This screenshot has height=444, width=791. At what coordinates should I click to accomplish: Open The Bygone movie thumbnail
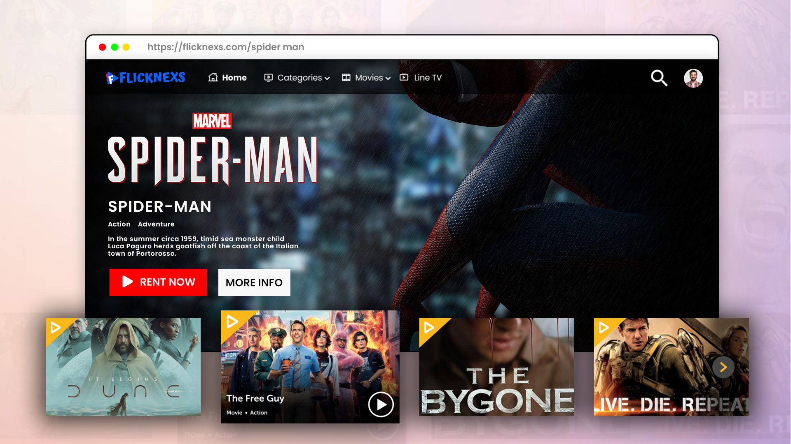tap(496, 367)
